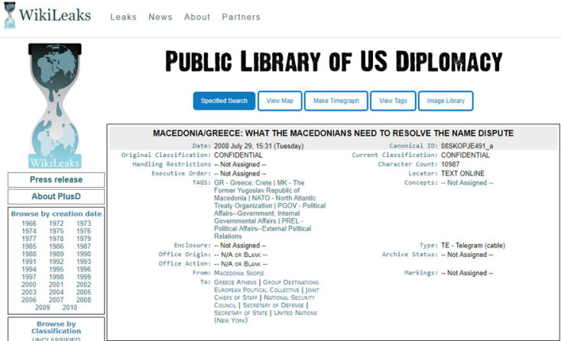Browse cables from year 2001
This screenshot has height=341, width=561.
coord(56,285)
